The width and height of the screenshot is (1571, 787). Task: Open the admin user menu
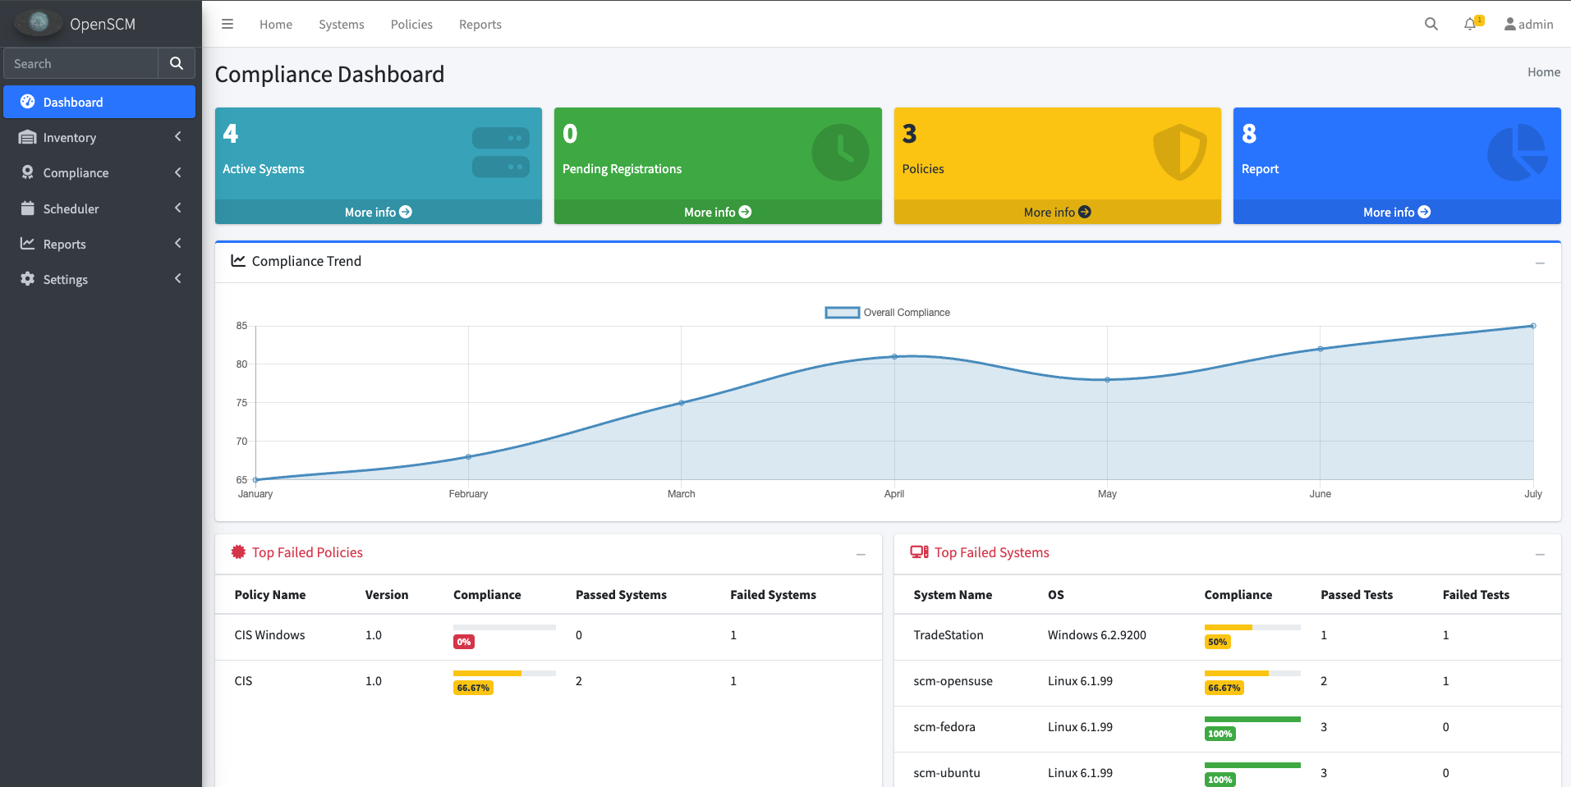tap(1528, 25)
